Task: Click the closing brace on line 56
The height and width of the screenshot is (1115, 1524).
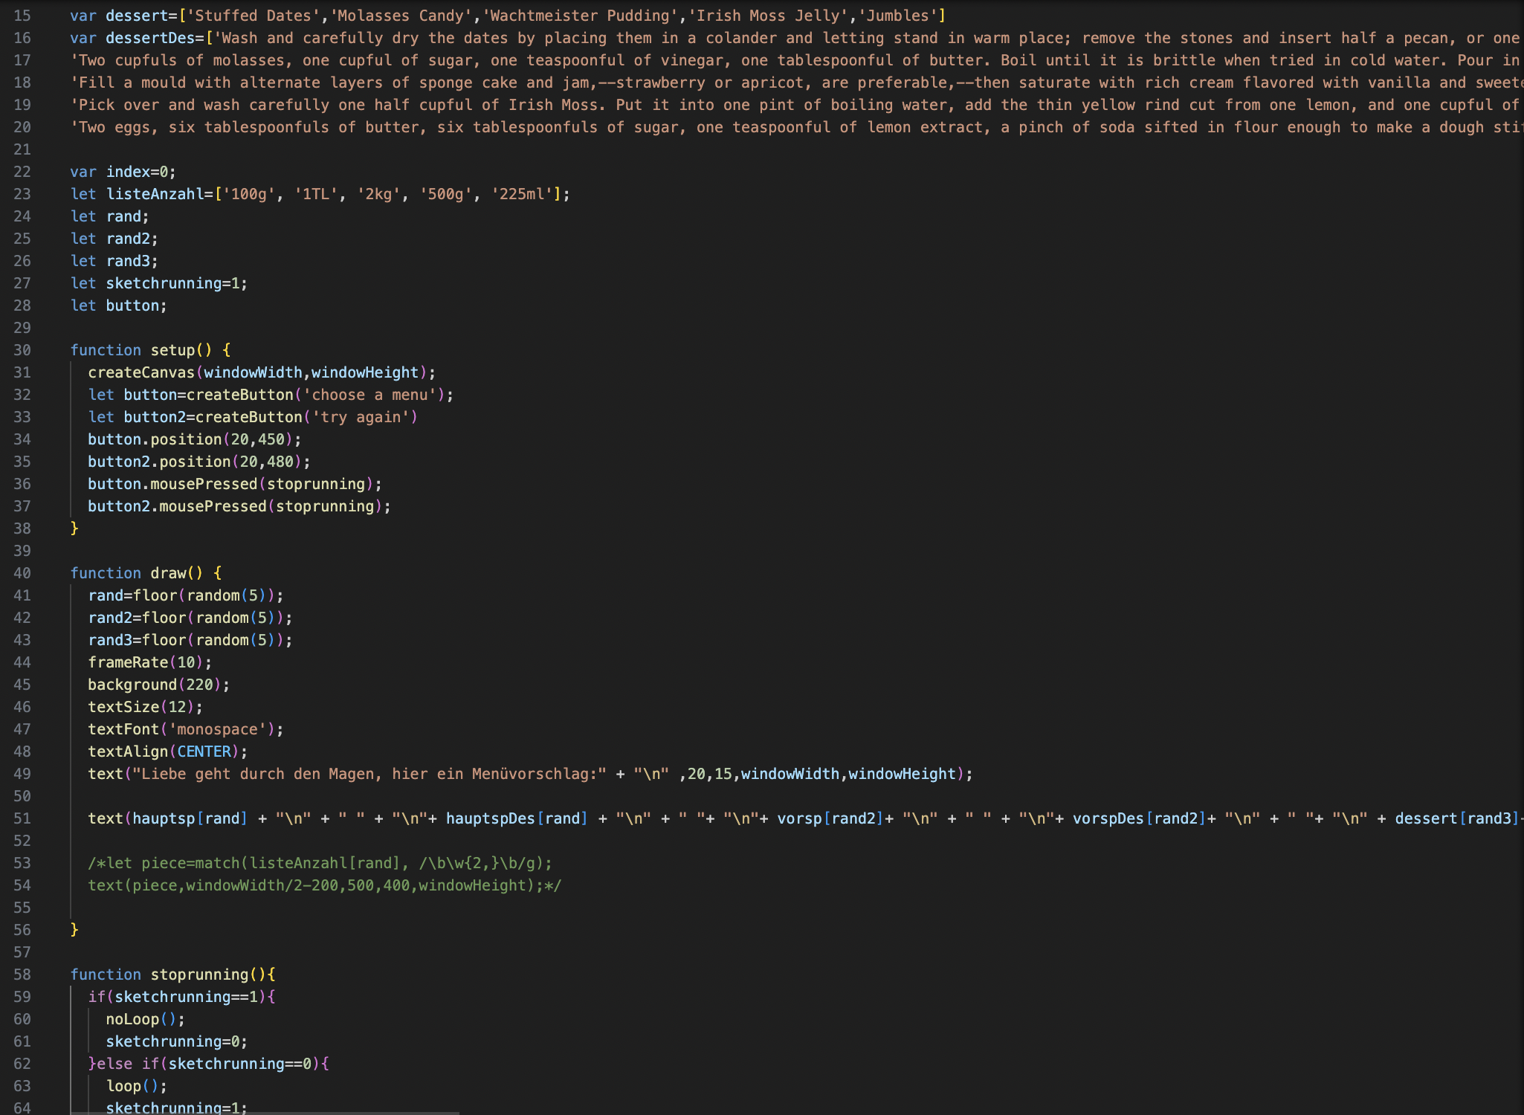Action: (x=74, y=930)
